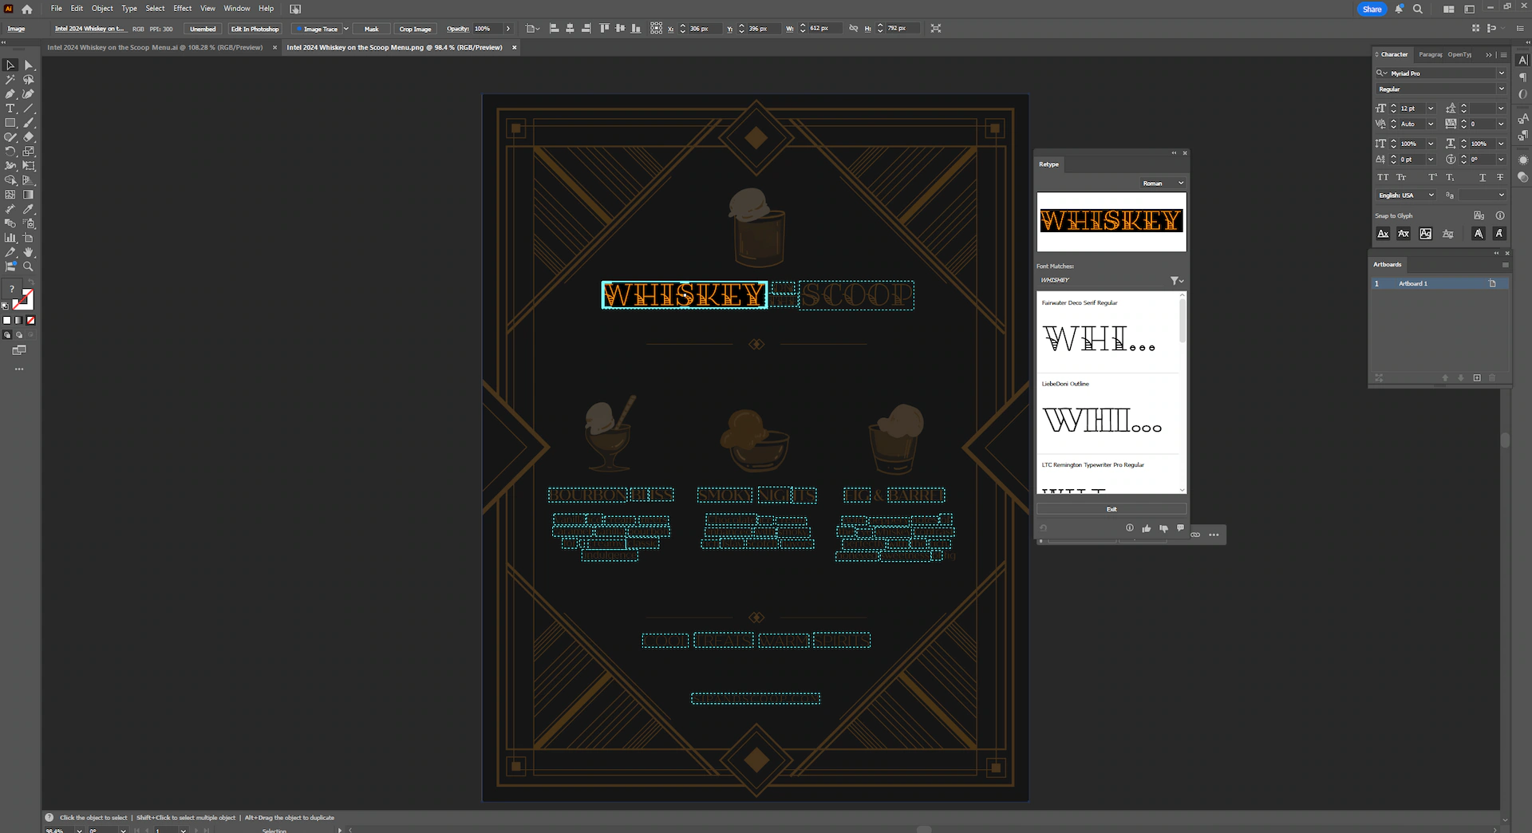Select the Type tool in the toolbar
The height and width of the screenshot is (833, 1532).
[x=10, y=109]
